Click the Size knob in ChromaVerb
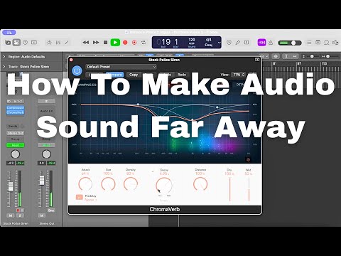This screenshot has width=341, height=256. click(x=108, y=184)
